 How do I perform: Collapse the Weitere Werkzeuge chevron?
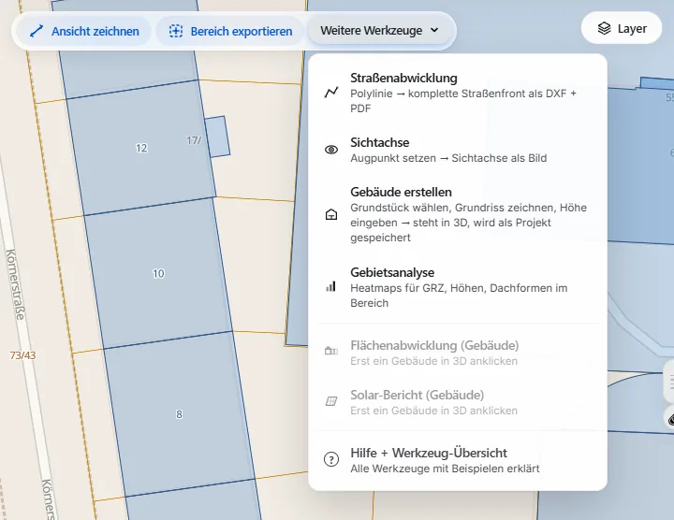[434, 30]
